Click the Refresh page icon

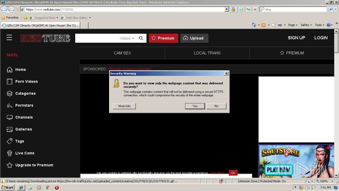pyautogui.click(x=248, y=9)
